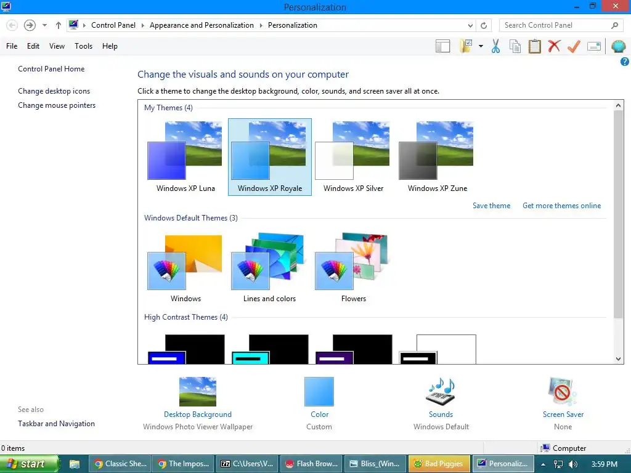Switch to Classic Shell Chrome taskbar button
Viewport: 631px width, 473px height.
[x=120, y=464]
